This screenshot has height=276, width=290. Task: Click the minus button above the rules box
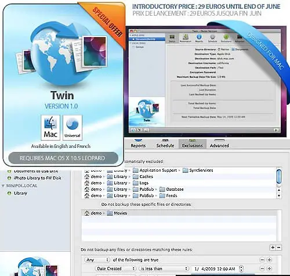278,248
